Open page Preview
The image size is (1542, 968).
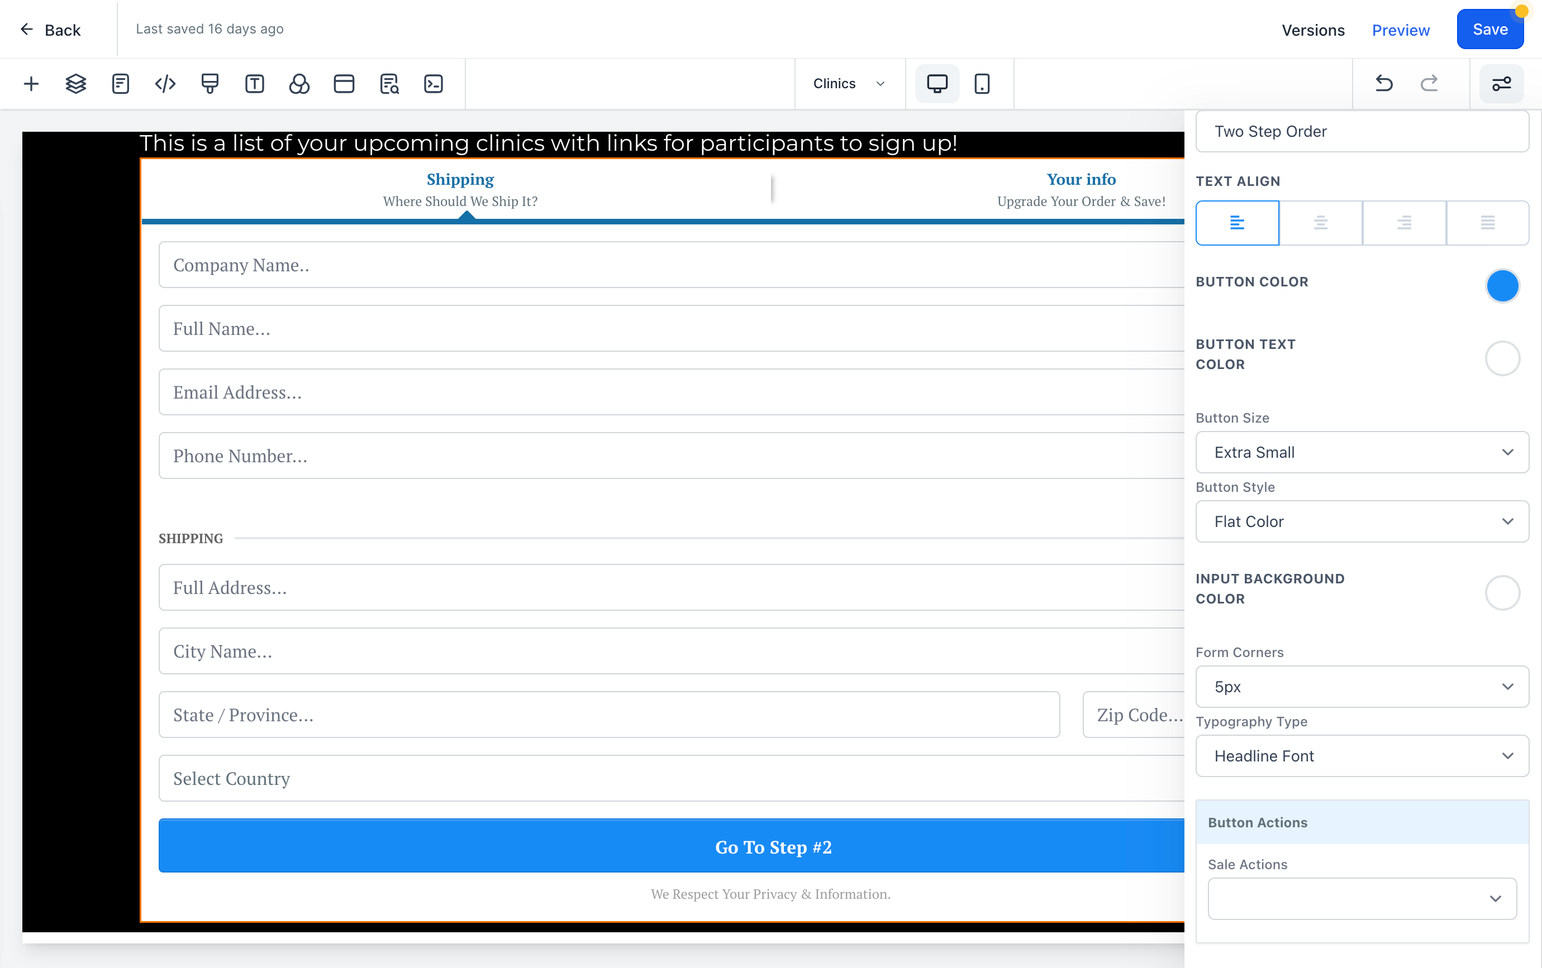[x=1401, y=30]
